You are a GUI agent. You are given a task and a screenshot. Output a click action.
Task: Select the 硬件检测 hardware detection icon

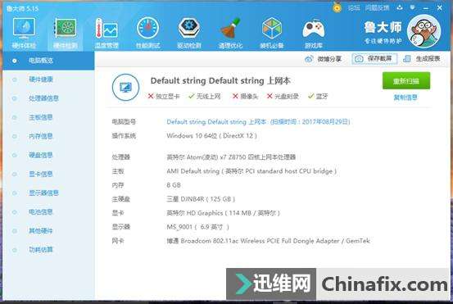tap(66, 29)
